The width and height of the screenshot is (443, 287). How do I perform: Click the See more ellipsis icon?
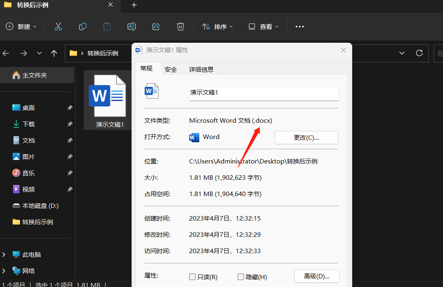(x=300, y=26)
